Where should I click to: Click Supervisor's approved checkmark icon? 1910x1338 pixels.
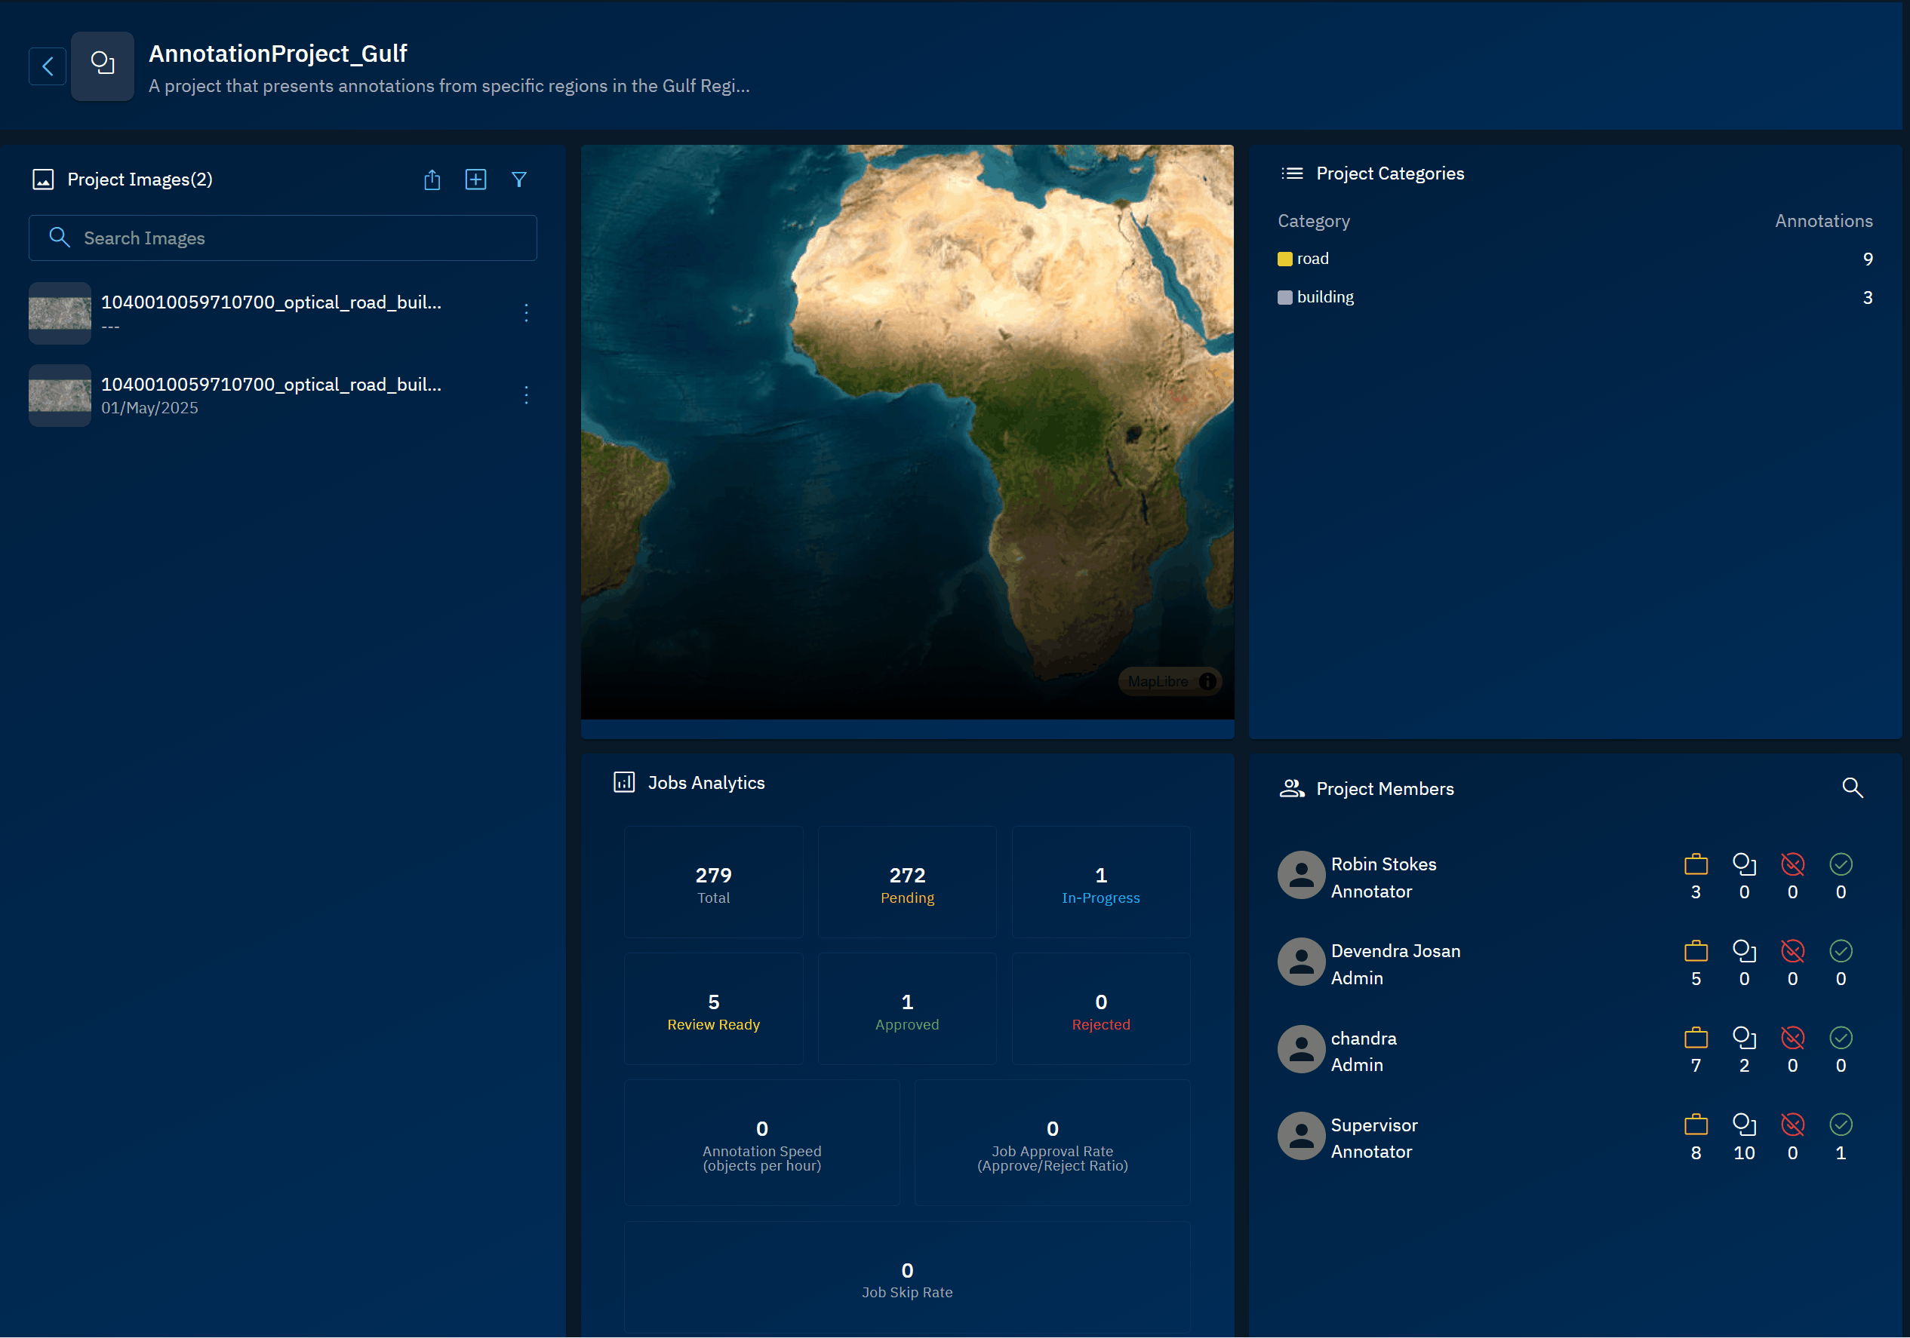click(1840, 1125)
